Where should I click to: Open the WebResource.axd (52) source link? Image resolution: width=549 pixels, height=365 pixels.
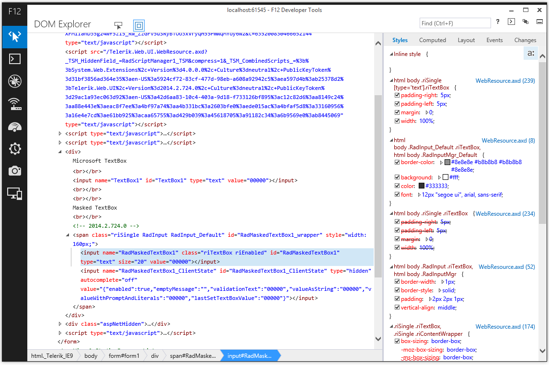pos(507,267)
